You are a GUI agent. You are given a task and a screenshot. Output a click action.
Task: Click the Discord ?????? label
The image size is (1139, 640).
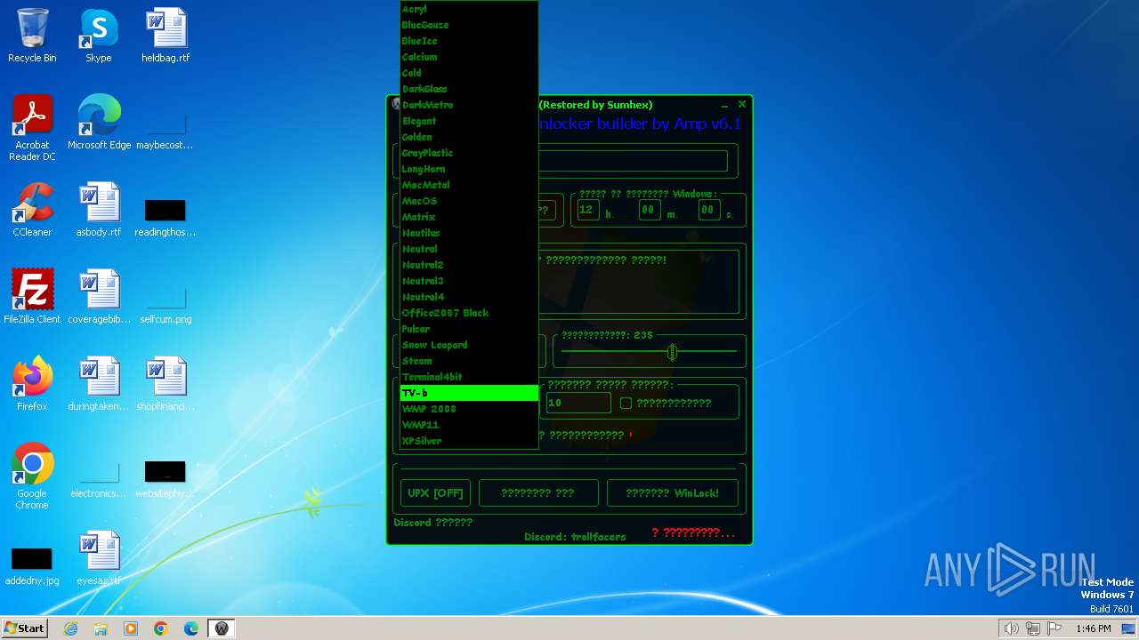coord(433,523)
